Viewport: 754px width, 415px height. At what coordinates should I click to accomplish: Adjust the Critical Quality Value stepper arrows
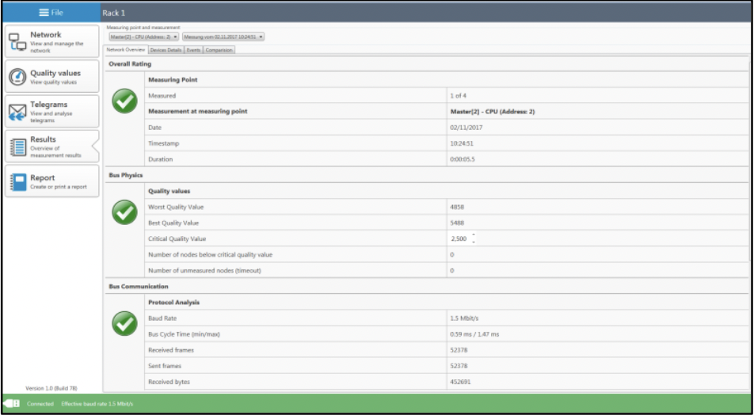pos(473,238)
